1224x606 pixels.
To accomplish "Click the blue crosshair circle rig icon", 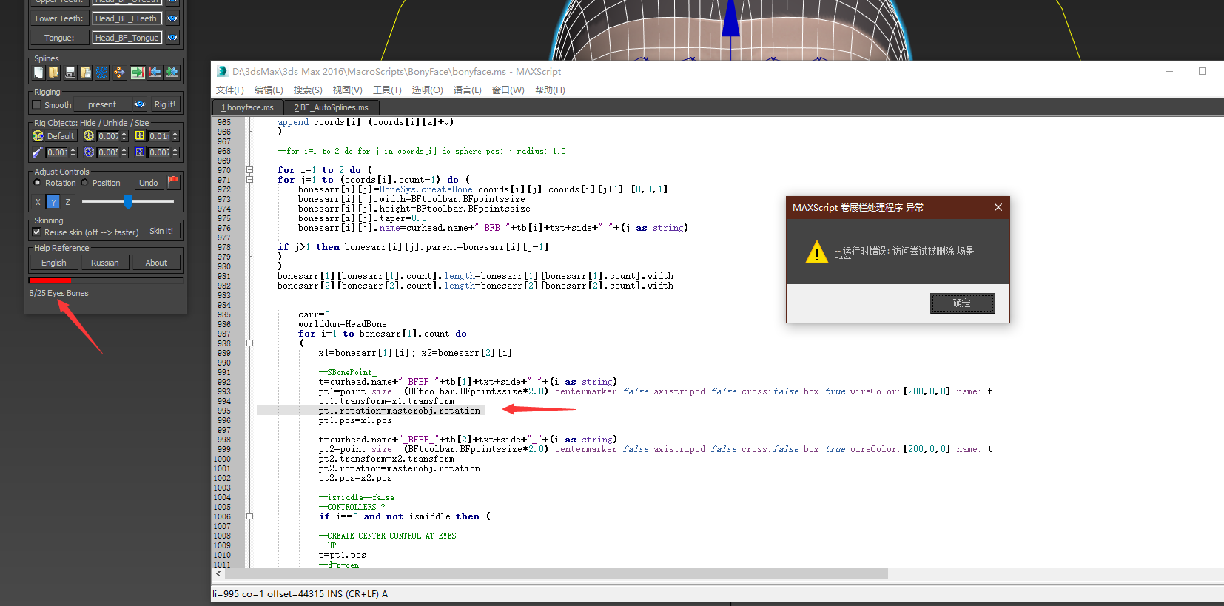I will (x=89, y=152).
